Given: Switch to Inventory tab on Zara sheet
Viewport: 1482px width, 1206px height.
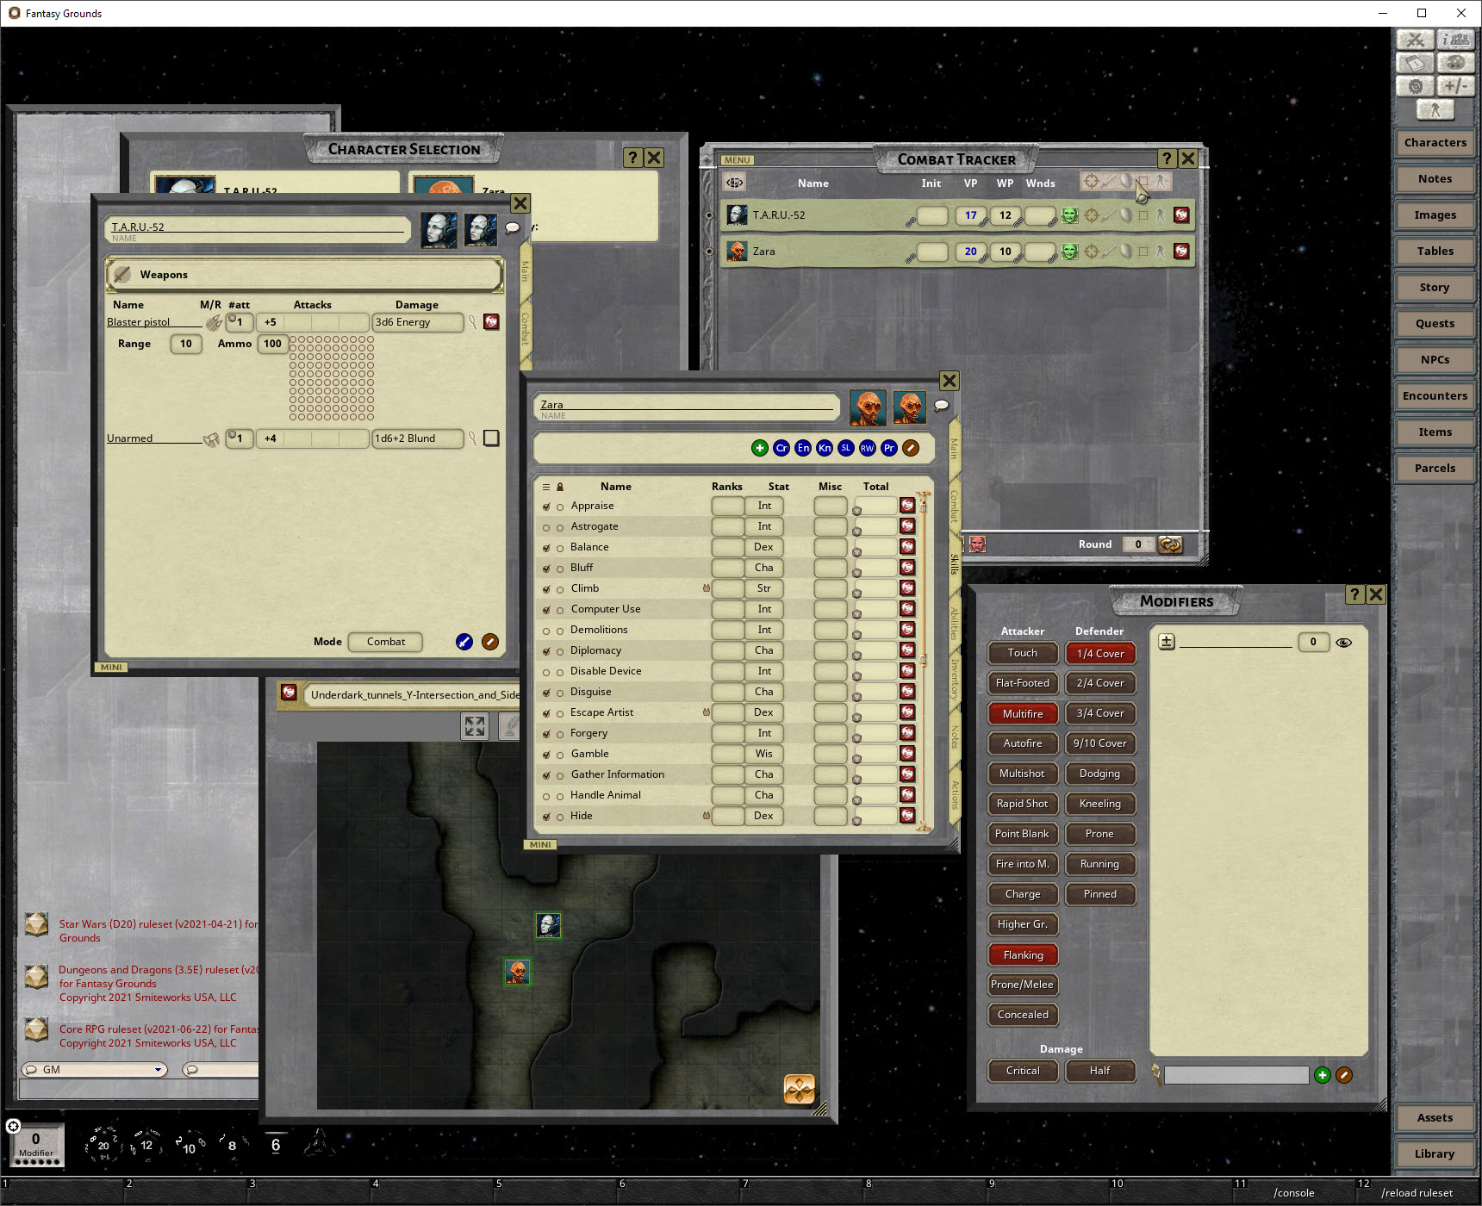Looking at the screenshot, I should (x=955, y=679).
